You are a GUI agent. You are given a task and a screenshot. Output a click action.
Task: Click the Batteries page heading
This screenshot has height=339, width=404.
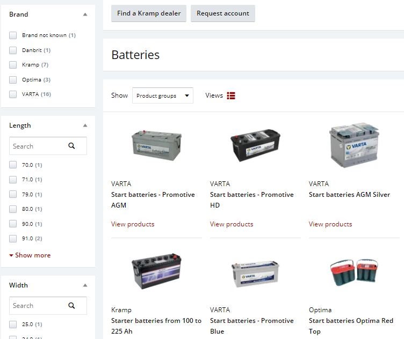pyautogui.click(x=135, y=55)
